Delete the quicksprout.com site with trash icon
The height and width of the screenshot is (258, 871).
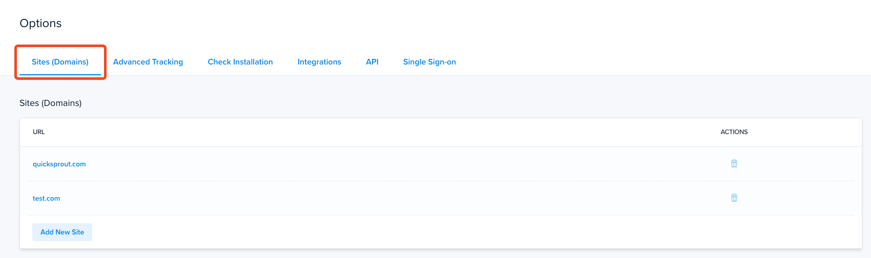734,164
